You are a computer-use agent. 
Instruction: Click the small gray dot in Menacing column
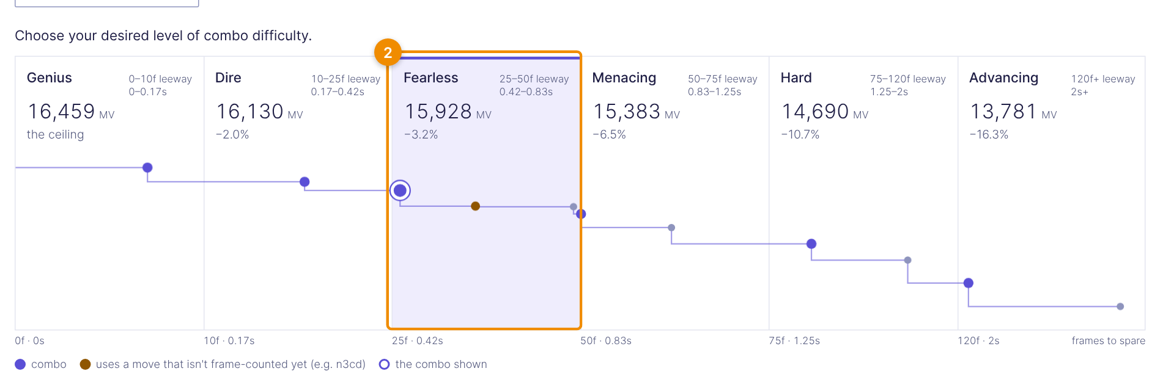tap(671, 228)
